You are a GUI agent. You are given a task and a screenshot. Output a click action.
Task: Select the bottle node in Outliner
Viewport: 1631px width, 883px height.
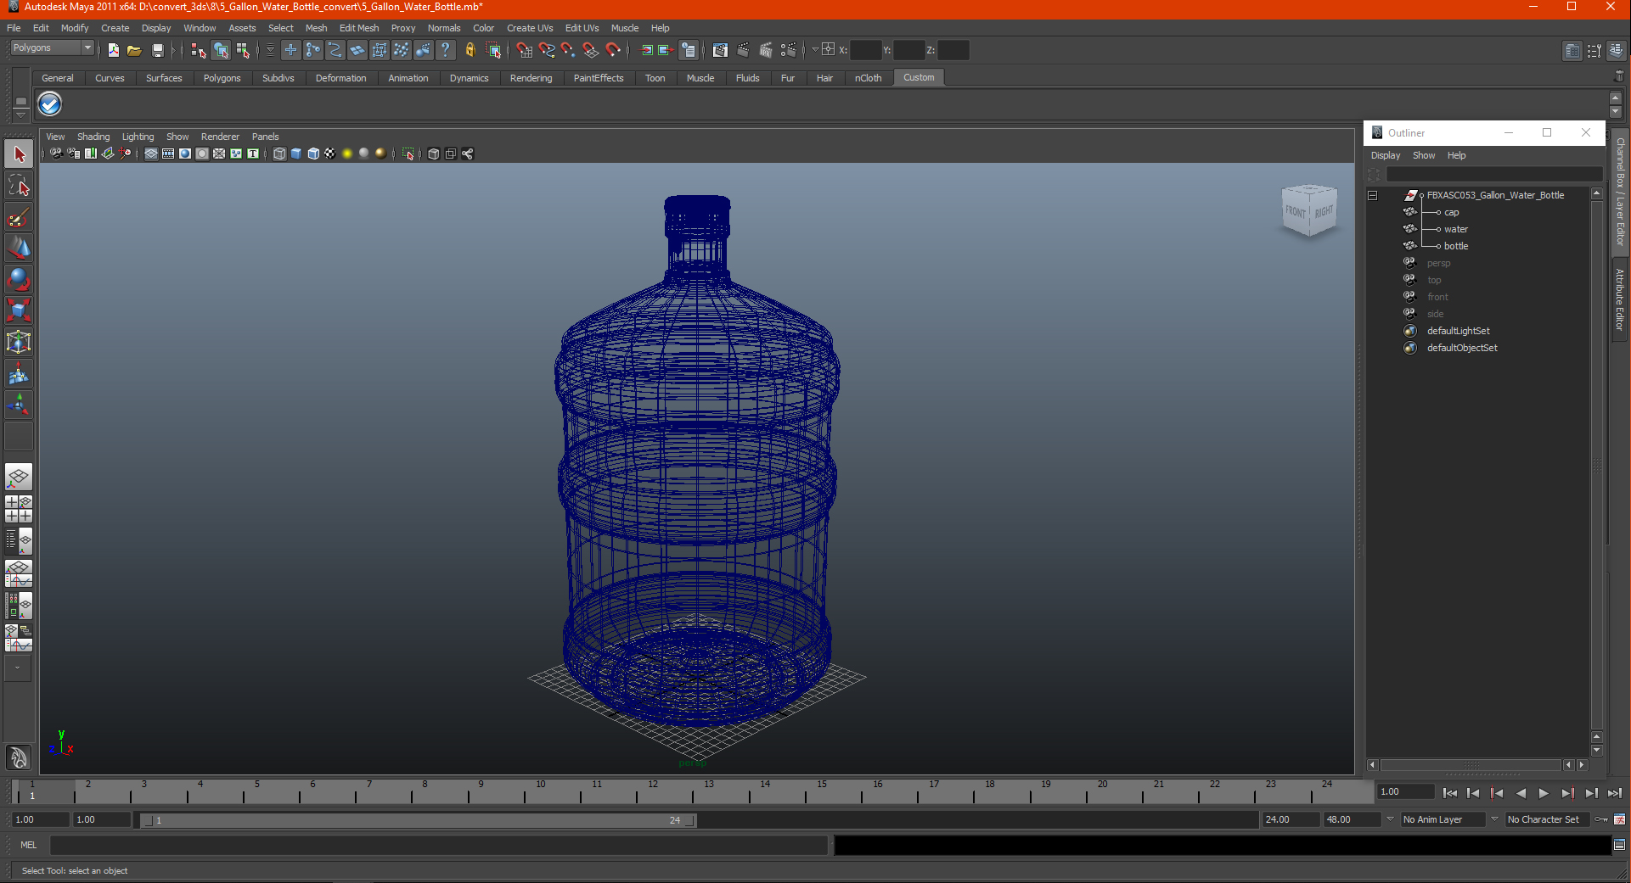click(x=1455, y=246)
